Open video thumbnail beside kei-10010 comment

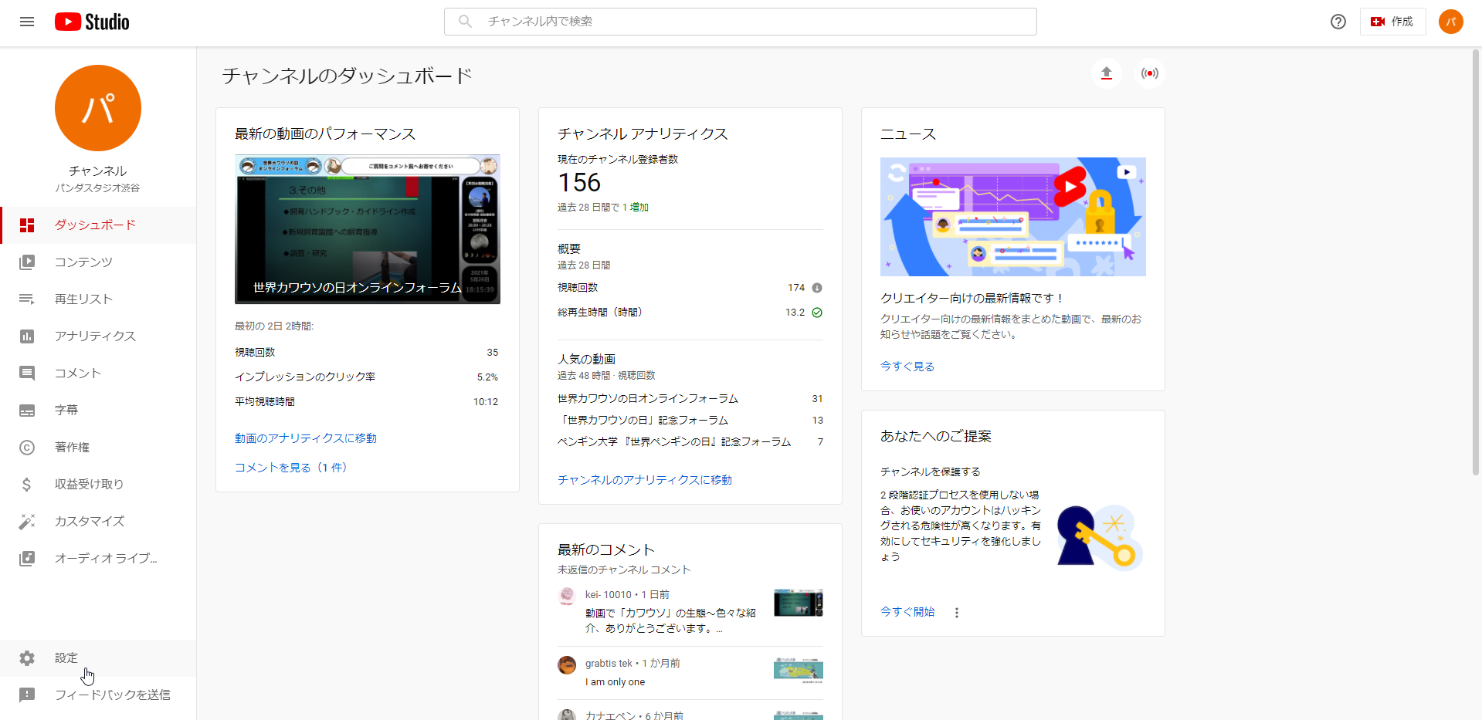coord(799,603)
